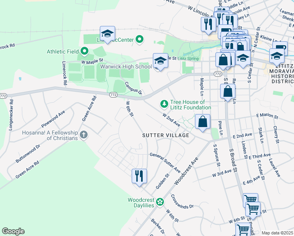Click the graduation cap marker beside Lititz rec Center
The height and width of the screenshot is (236, 294).
(107, 35)
